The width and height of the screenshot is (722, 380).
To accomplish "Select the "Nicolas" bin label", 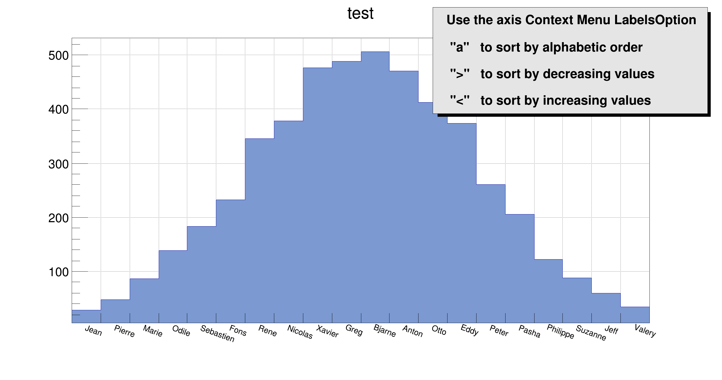I will (299, 332).
